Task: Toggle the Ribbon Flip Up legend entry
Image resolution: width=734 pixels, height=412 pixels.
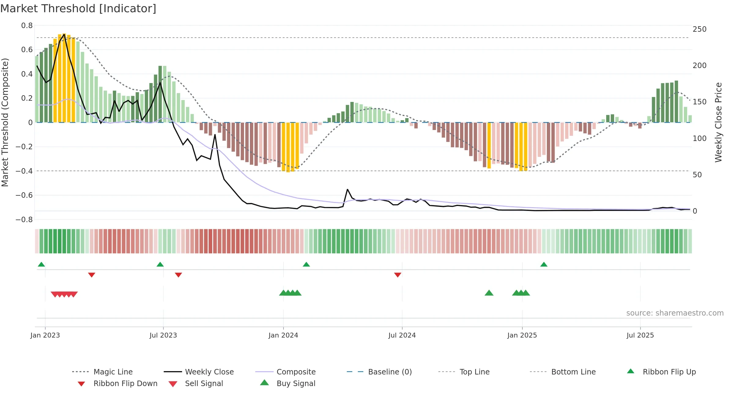Action: (x=662, y=372)
